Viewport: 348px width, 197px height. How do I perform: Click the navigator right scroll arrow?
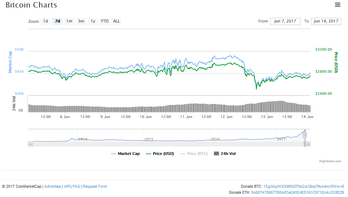[308, 144]
